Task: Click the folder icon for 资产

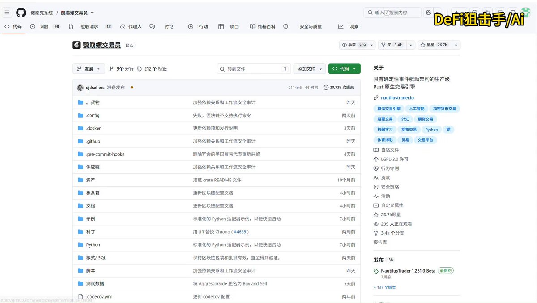Action: (81, 180)
